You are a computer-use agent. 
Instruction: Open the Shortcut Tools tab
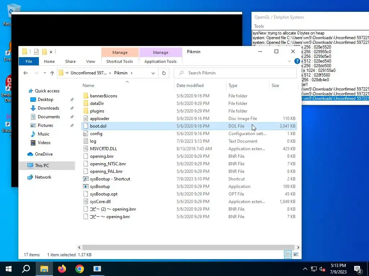click(x=120, y=61)
